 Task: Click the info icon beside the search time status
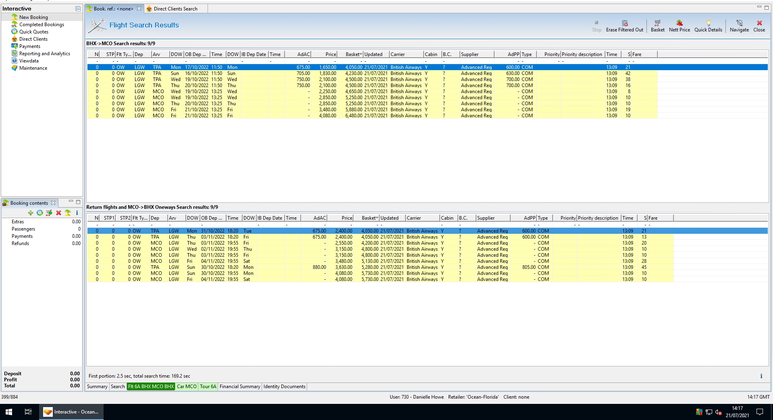click(x=761, y=376)
